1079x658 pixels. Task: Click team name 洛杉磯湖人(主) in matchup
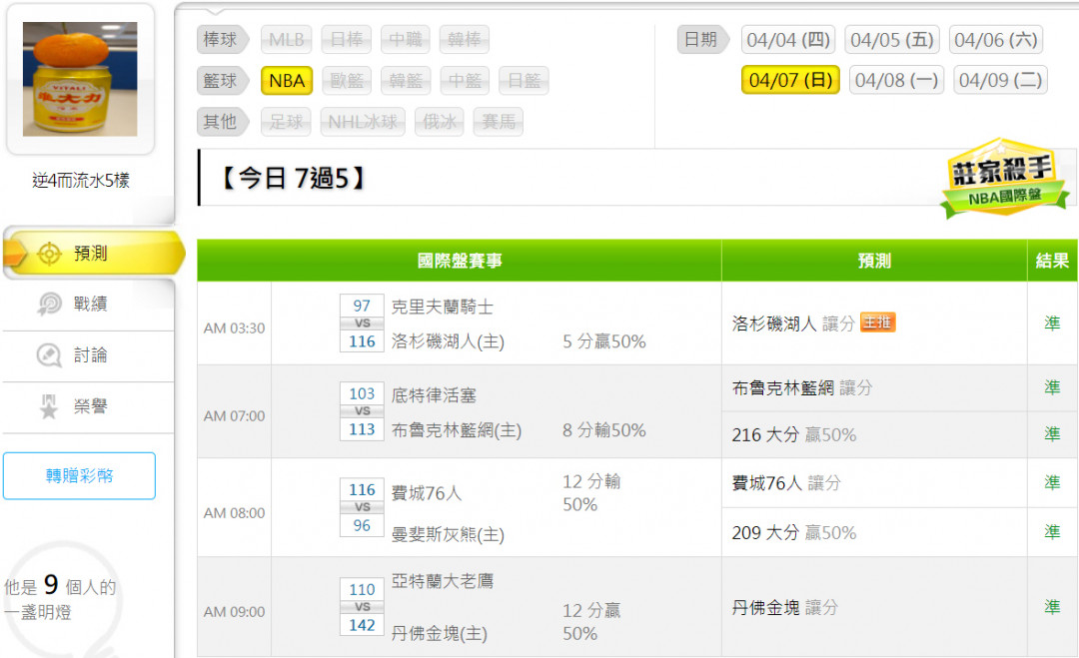448,341
